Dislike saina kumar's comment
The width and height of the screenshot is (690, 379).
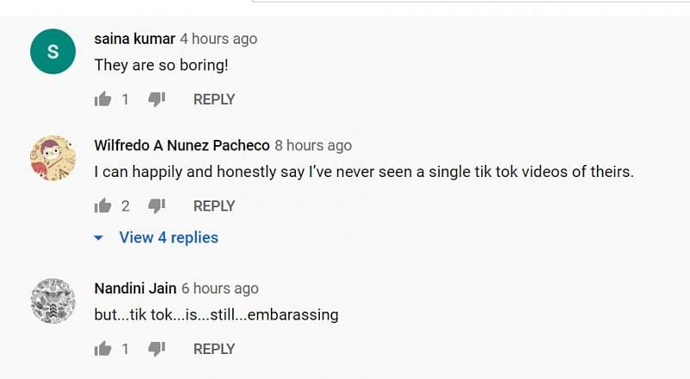156,99
